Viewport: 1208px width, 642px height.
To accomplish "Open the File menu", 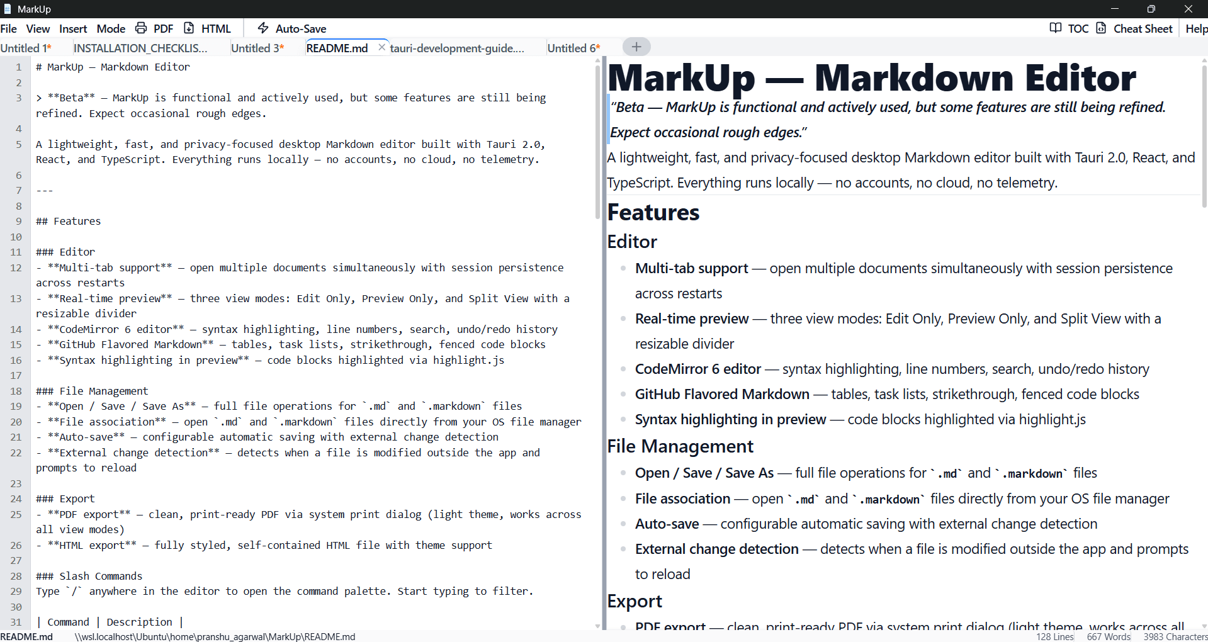I will pos(9,28).
